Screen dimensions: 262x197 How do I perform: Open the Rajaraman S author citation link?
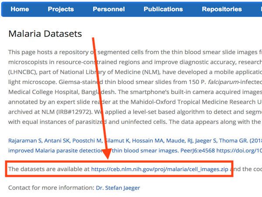tap(25, 141)
